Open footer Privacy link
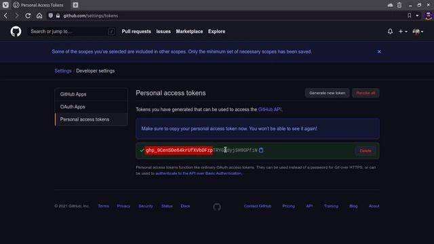Screen dimensions: 434x244 coord(123,206)
